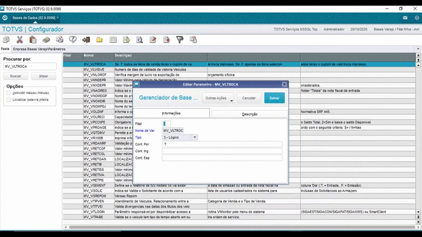
Task: Click the limpar button
Action: (x=43, y=76)
